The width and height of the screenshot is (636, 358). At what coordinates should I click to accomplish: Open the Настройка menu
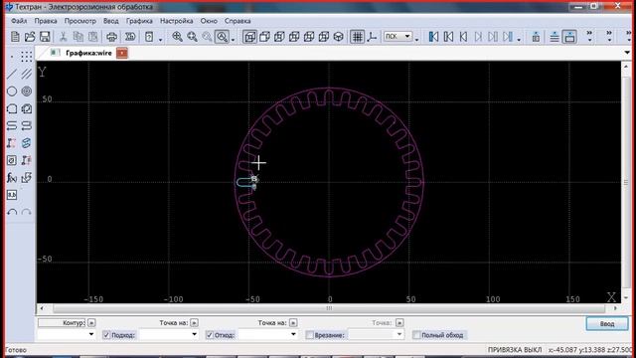(176, 21)
